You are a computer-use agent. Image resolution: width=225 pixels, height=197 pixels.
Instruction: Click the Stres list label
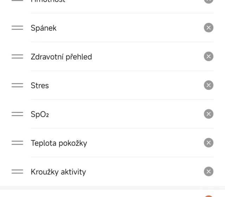click(40, 85)
